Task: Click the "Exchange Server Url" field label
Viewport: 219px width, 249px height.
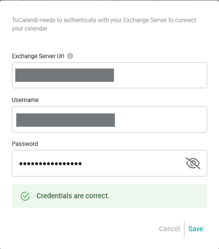Action: [38, 56]
